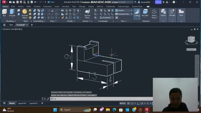Viewport: 201px width, 113px height.
Task: Select the Rectangle tool in Draw panel
Action: [52, 18]
